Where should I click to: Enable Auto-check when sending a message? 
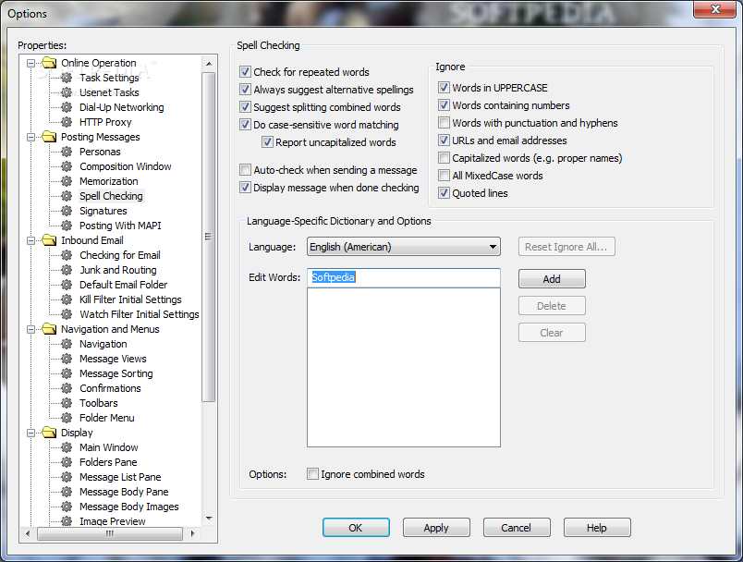245,170
